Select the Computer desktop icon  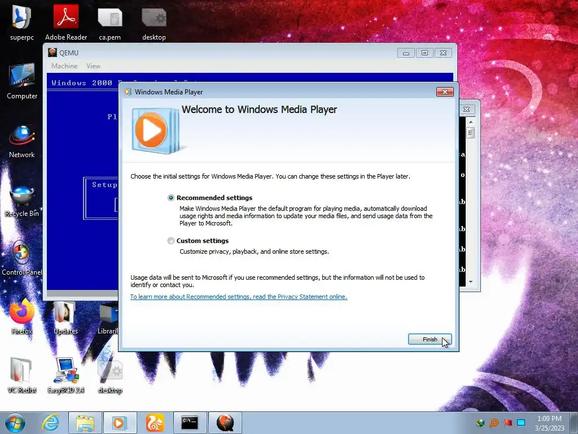coord(22,81)
